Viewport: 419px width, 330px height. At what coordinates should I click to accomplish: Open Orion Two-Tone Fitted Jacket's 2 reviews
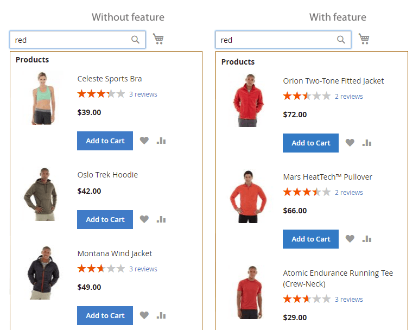349,97
